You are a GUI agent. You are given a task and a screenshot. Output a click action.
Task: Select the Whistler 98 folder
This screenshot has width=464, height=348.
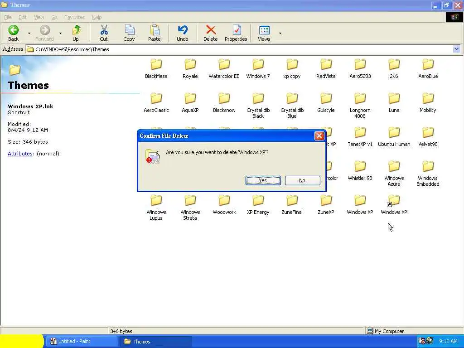(x=360, y=171)
